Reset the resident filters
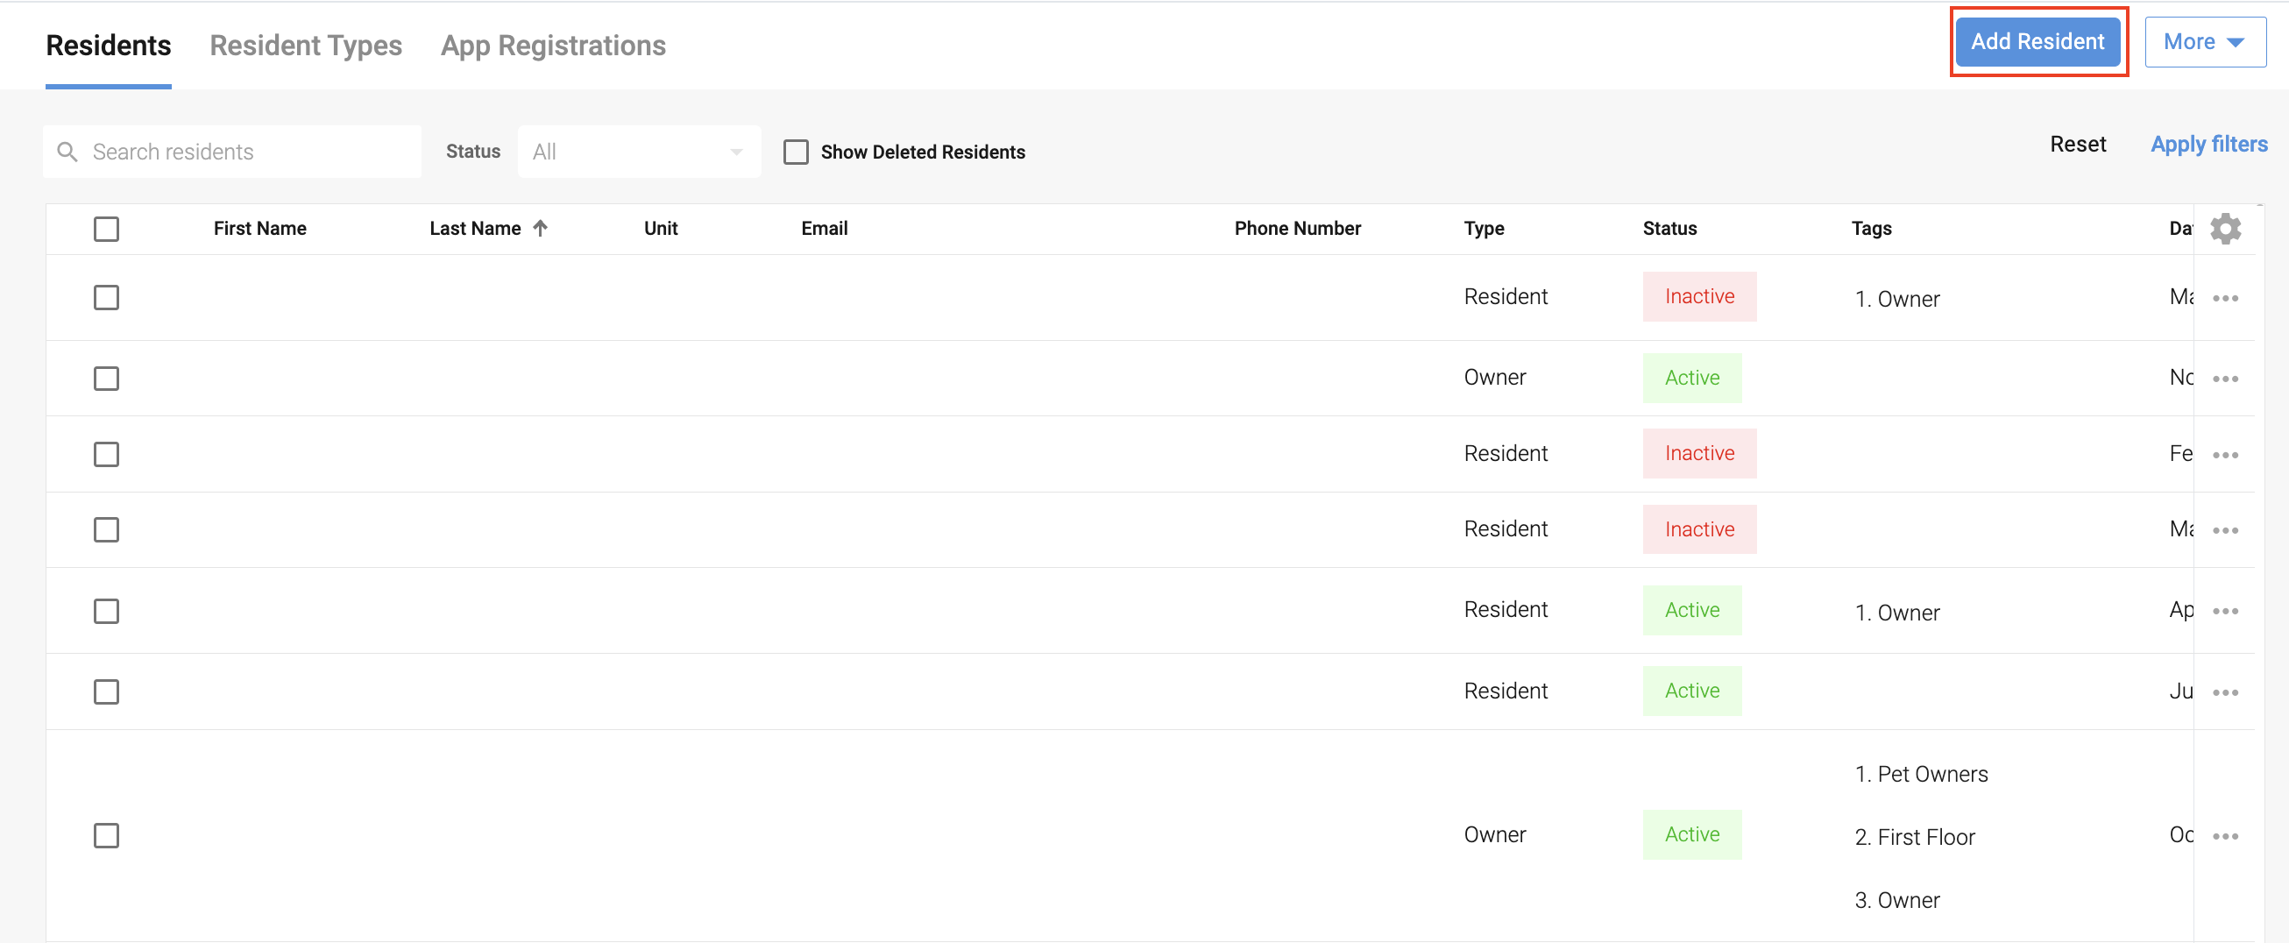The image size is (2289, 943). tap(2078, 144)
